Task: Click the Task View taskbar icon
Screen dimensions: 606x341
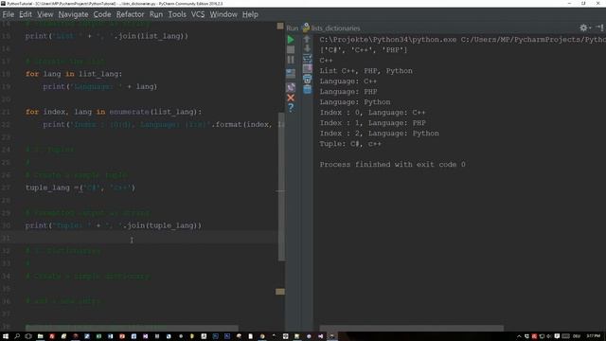Action: 28,336
